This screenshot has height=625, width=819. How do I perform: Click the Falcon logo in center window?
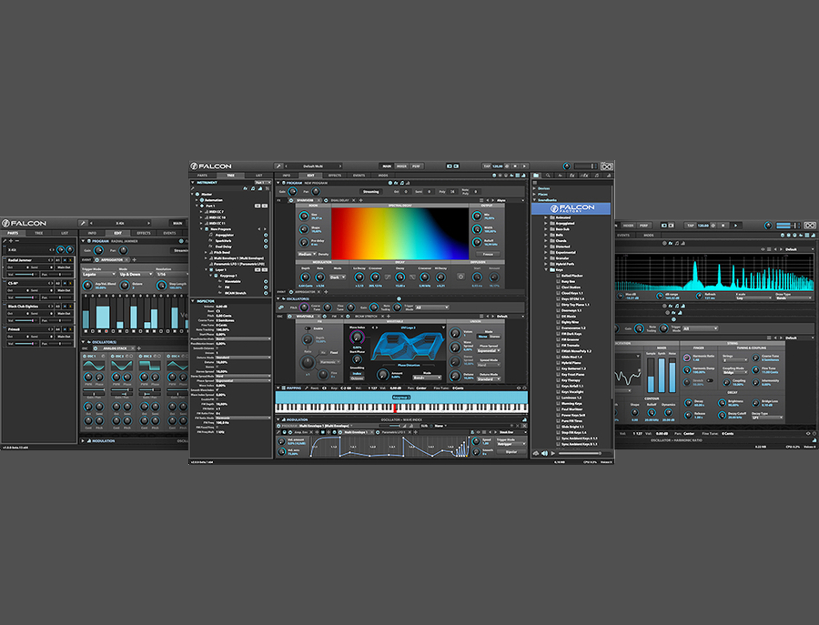(x=211, y=166)
